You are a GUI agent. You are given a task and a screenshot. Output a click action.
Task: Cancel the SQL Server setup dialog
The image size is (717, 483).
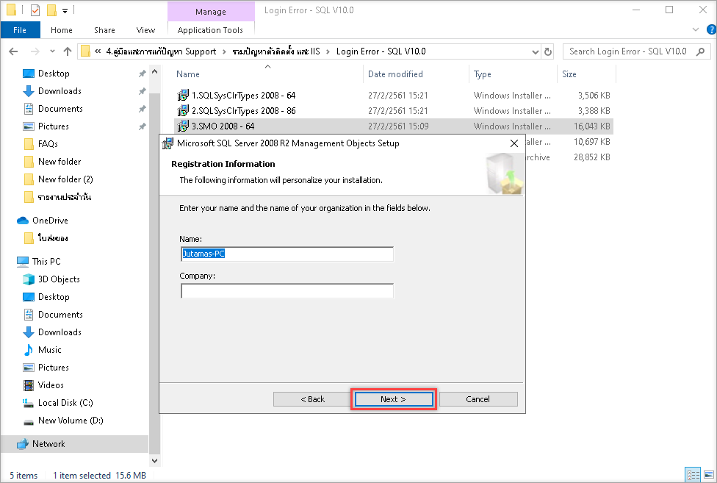pos(478,399)
